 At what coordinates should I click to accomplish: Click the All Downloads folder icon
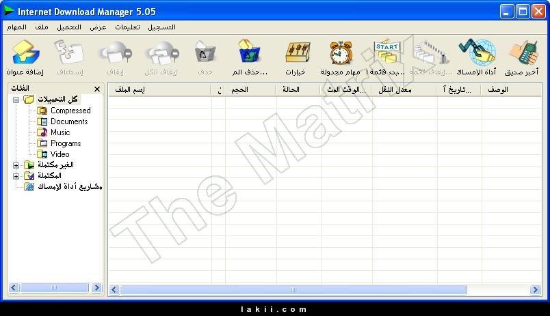[29, 100]
